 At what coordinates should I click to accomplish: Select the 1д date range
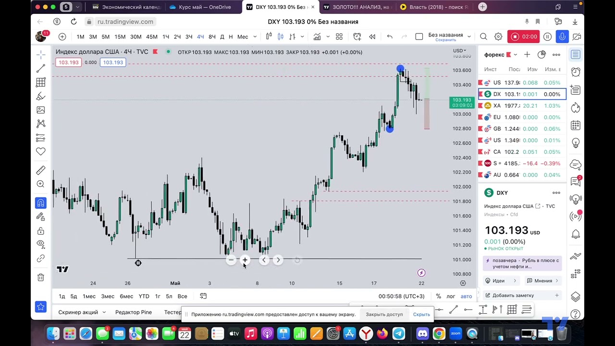[x=61, y=297]
